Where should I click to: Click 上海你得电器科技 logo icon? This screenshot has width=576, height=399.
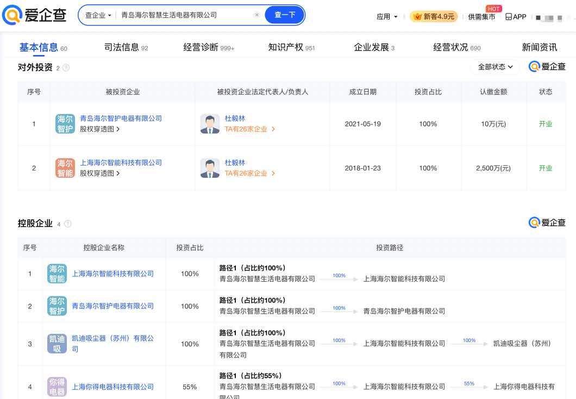point(57,387)
